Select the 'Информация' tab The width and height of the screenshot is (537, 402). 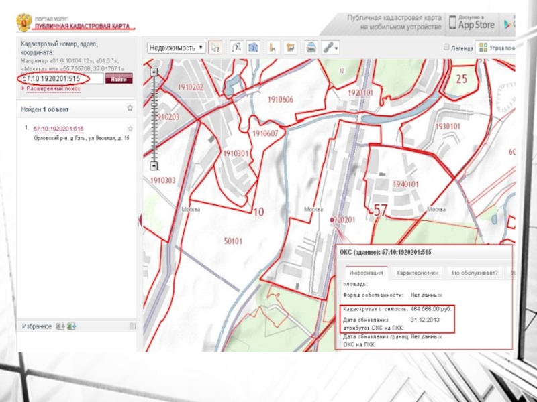[366, 273]
